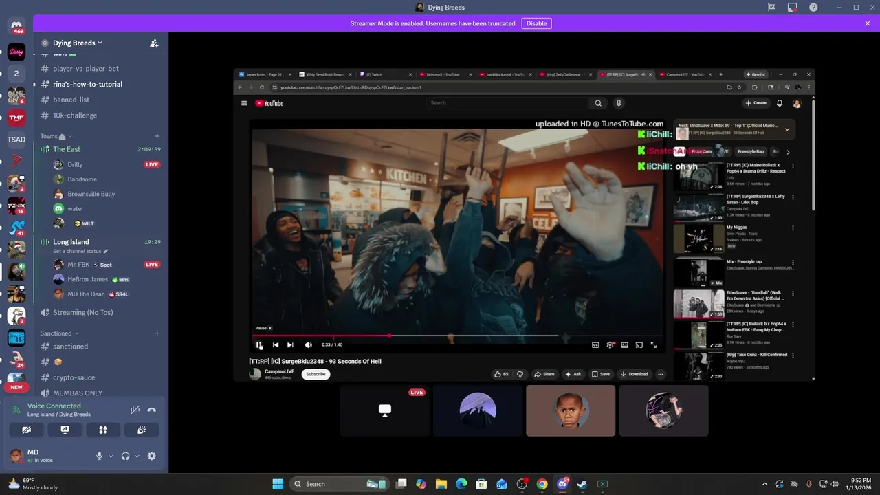Open Windows Start menu
This screenshot has height=495, width=880.
278,484
